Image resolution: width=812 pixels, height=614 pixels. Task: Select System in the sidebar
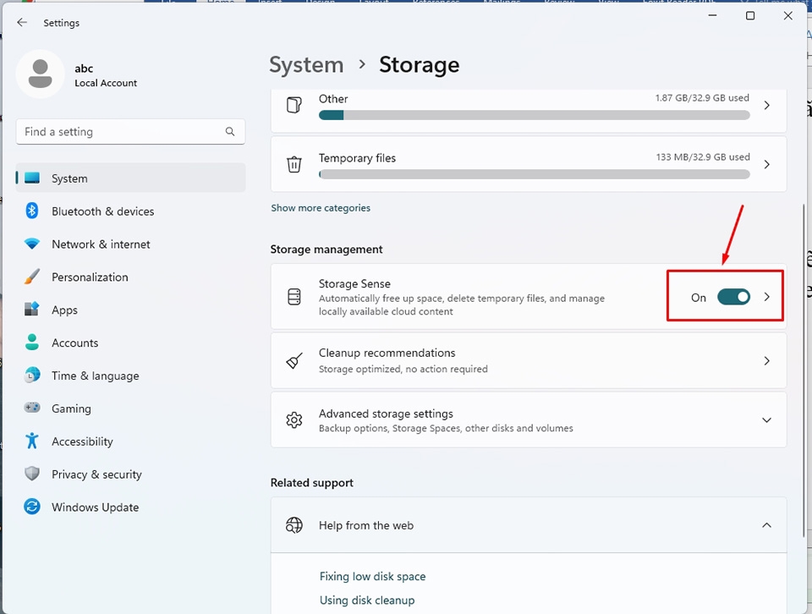pos(130,178)
